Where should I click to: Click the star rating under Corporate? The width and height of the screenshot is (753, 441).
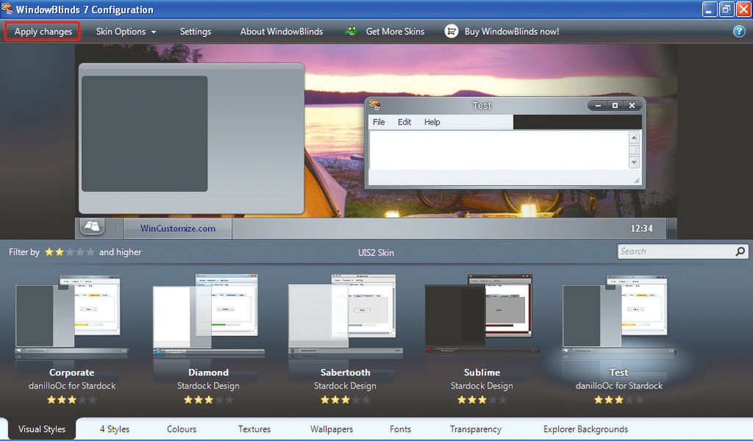[x=71, y=399]
